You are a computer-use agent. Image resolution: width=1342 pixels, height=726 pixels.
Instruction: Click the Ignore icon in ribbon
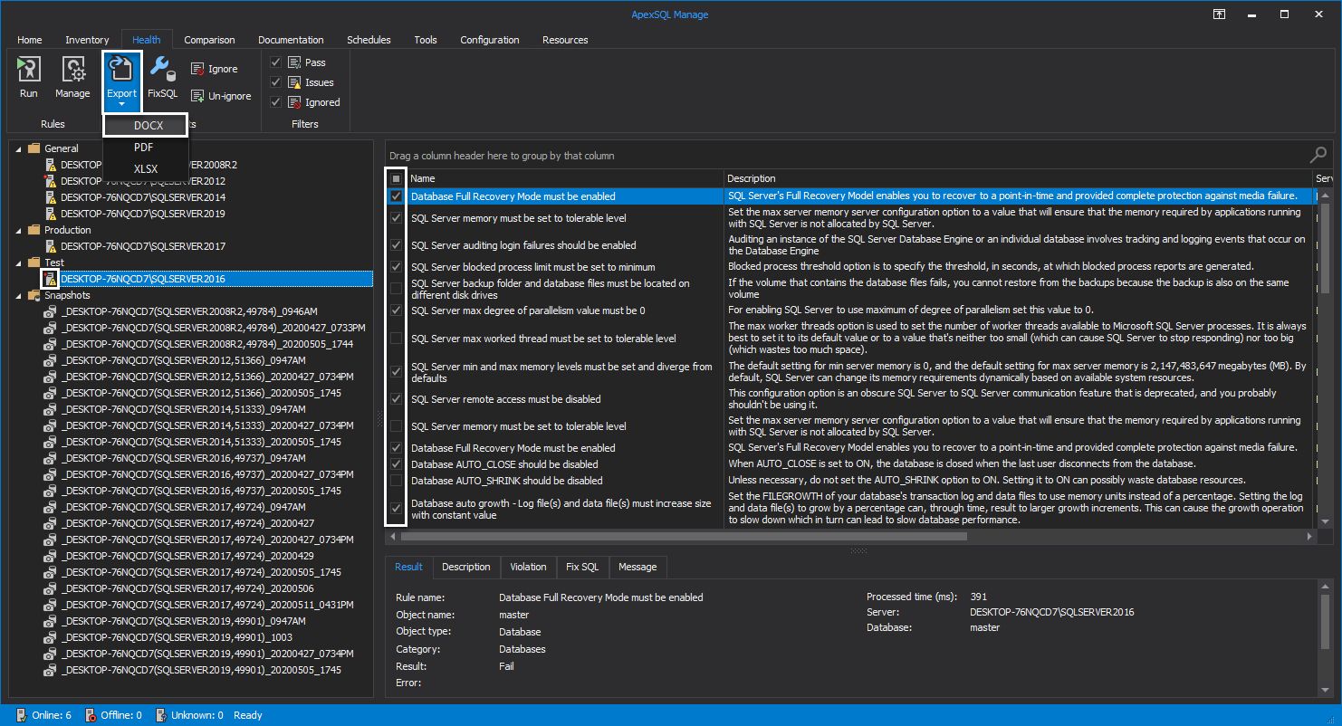coord(197,69)
